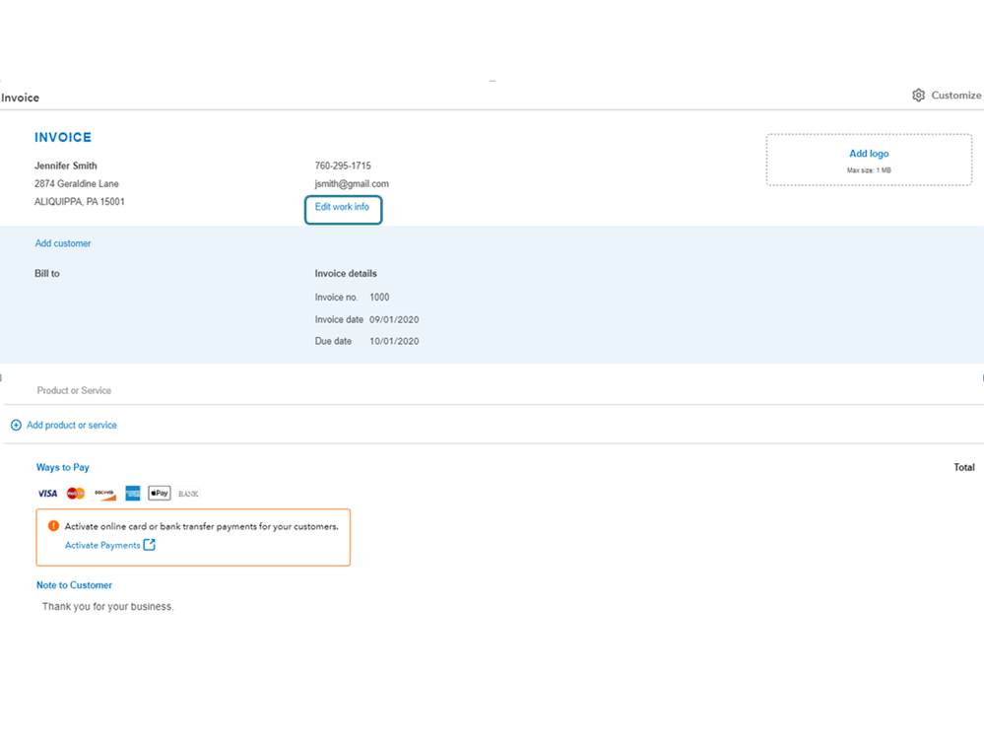
Task: Click Add product or service link
Action: (x=72, y=426)
